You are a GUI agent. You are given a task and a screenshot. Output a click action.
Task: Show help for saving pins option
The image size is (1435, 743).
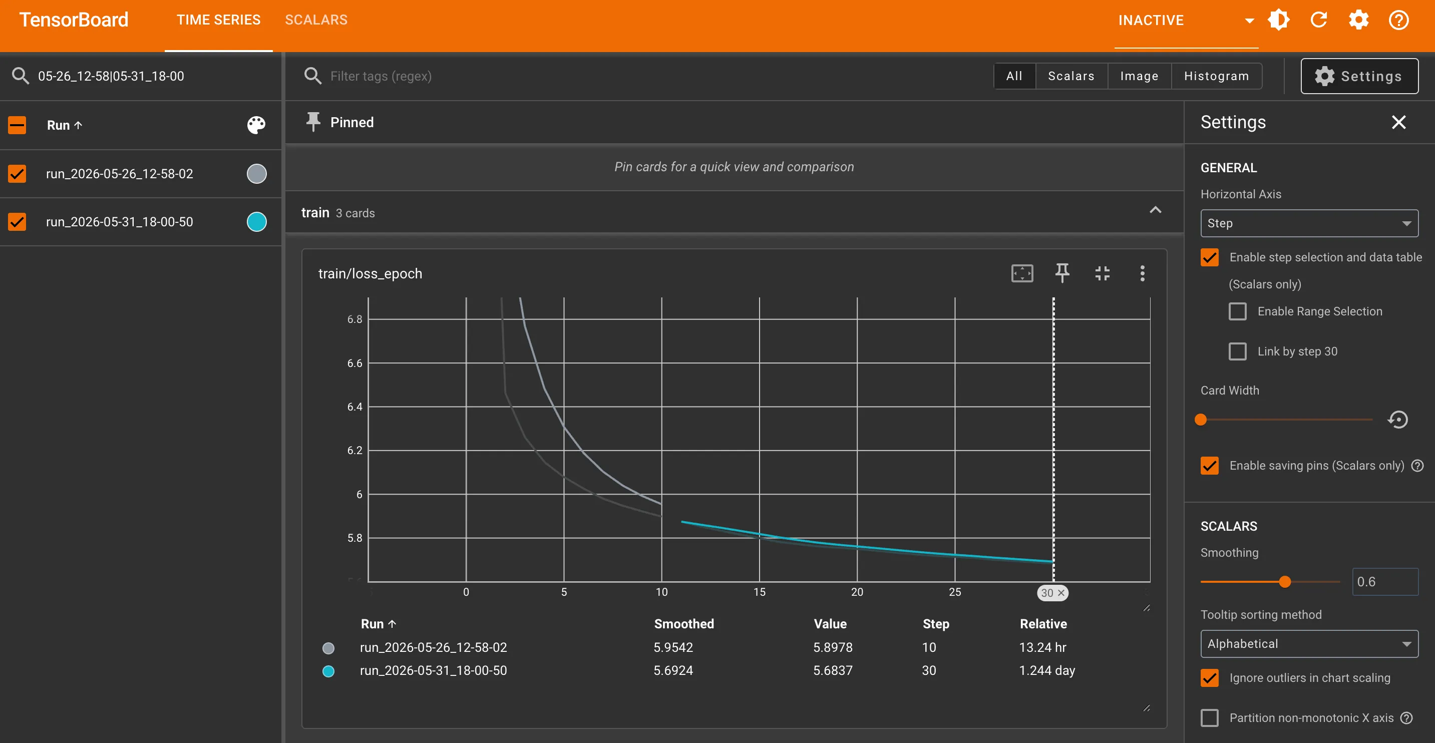(x=1417, y=466)
